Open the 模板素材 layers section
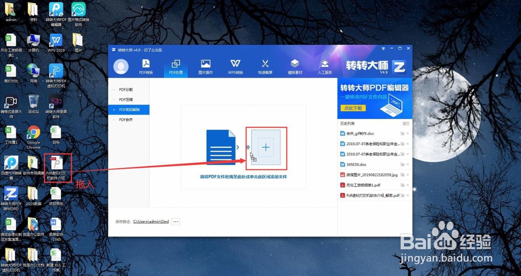The image size is (521, 276). click(295, 67)
